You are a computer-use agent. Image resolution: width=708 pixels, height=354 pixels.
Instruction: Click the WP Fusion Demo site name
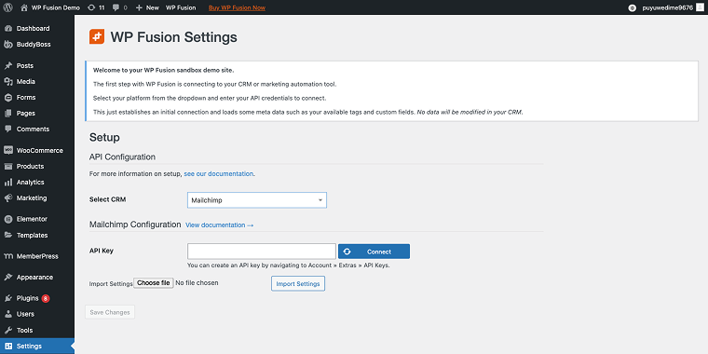pyautogui.click(x=56, y=7)
